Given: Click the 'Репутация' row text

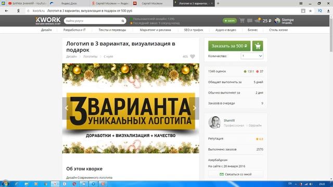Looking at the screenshot, I should click(x=215, y=139).
